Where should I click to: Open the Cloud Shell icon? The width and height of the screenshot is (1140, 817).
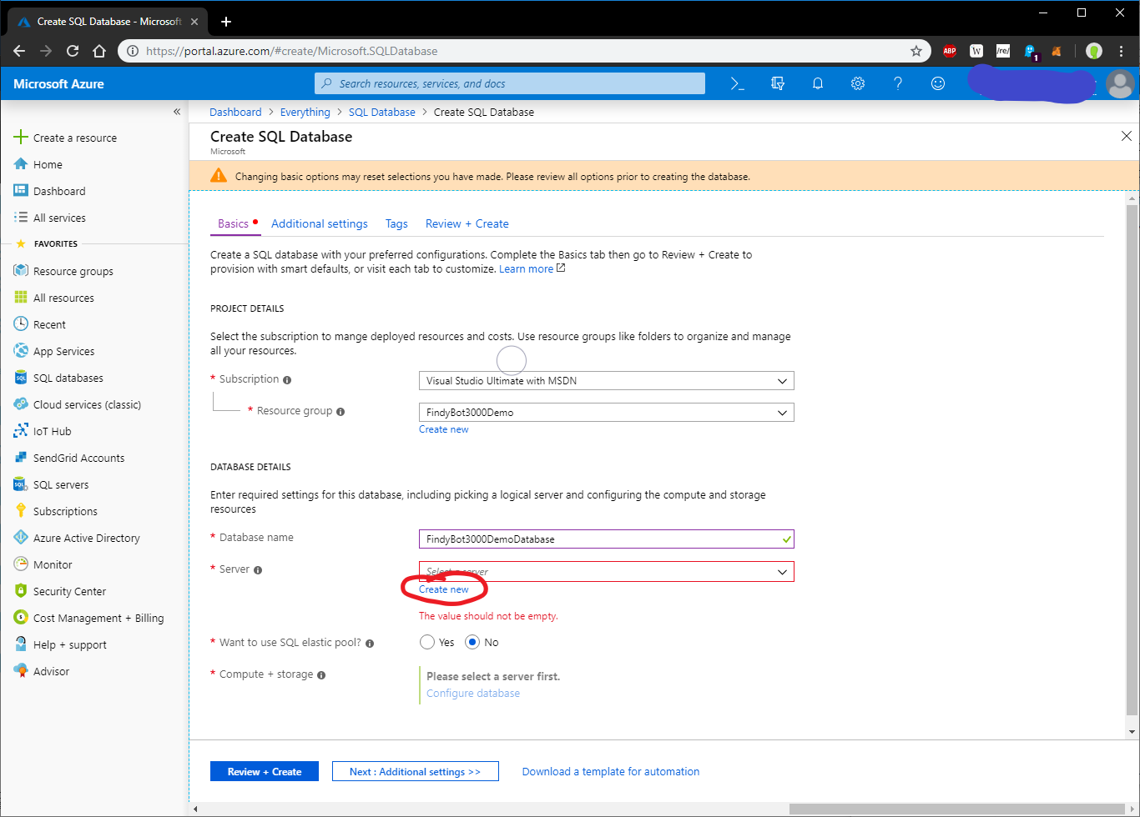pos(737,83)
